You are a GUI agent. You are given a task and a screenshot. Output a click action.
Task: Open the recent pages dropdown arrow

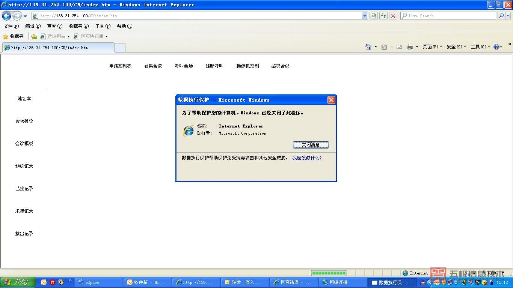(x=25, y=16)
